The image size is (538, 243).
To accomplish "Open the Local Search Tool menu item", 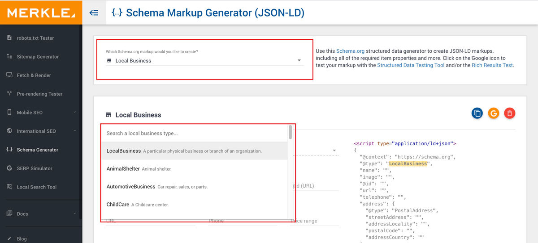I will 37,187.
